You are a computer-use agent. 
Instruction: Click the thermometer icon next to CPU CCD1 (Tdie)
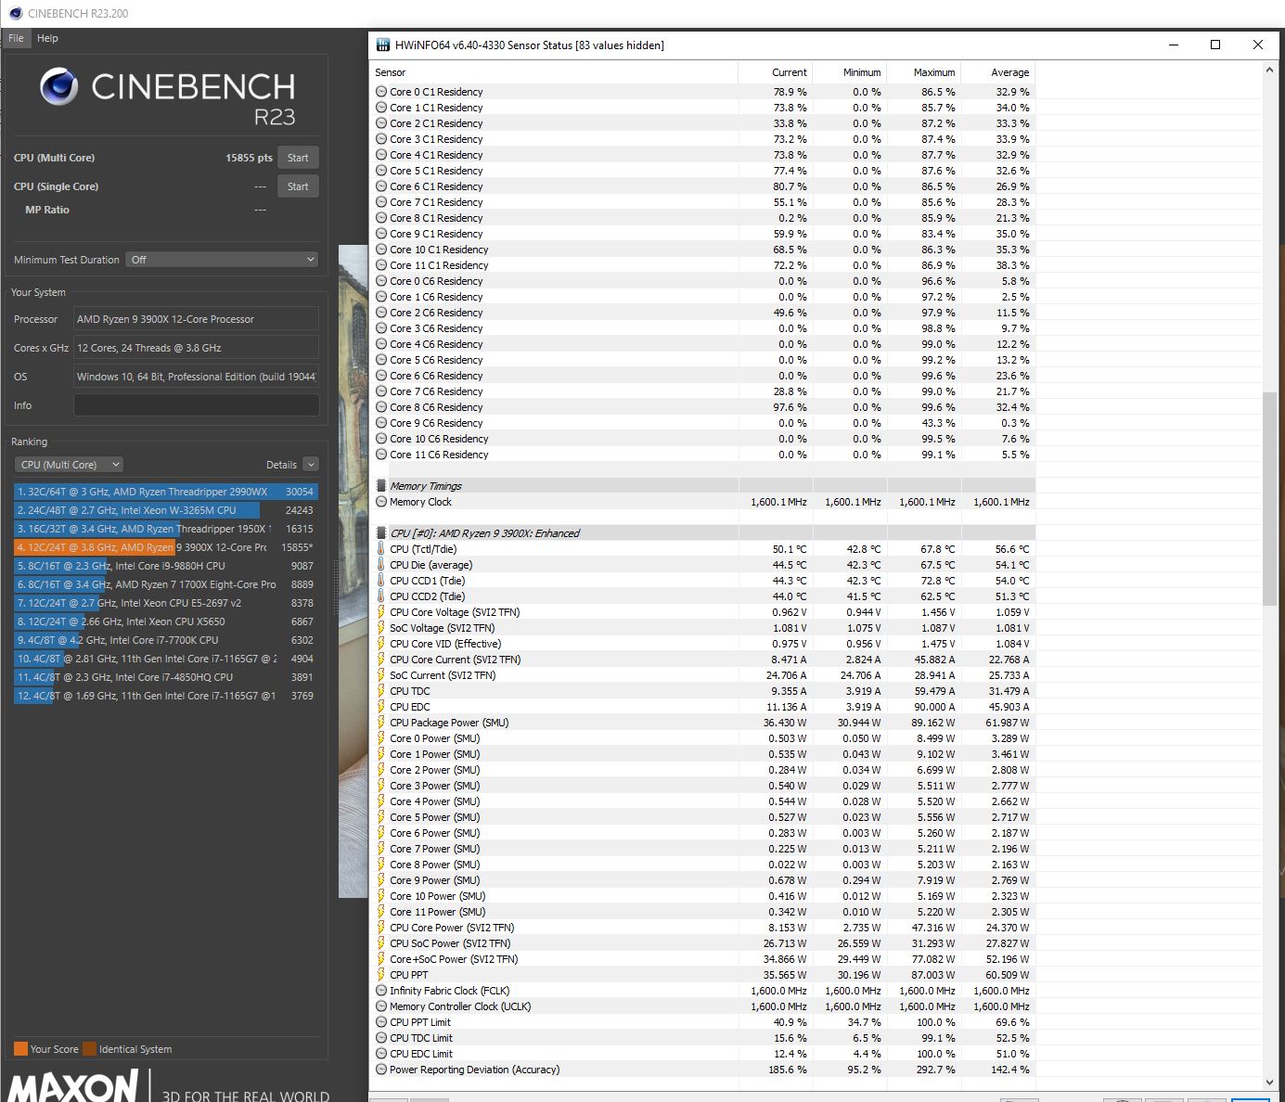[380, 580]
